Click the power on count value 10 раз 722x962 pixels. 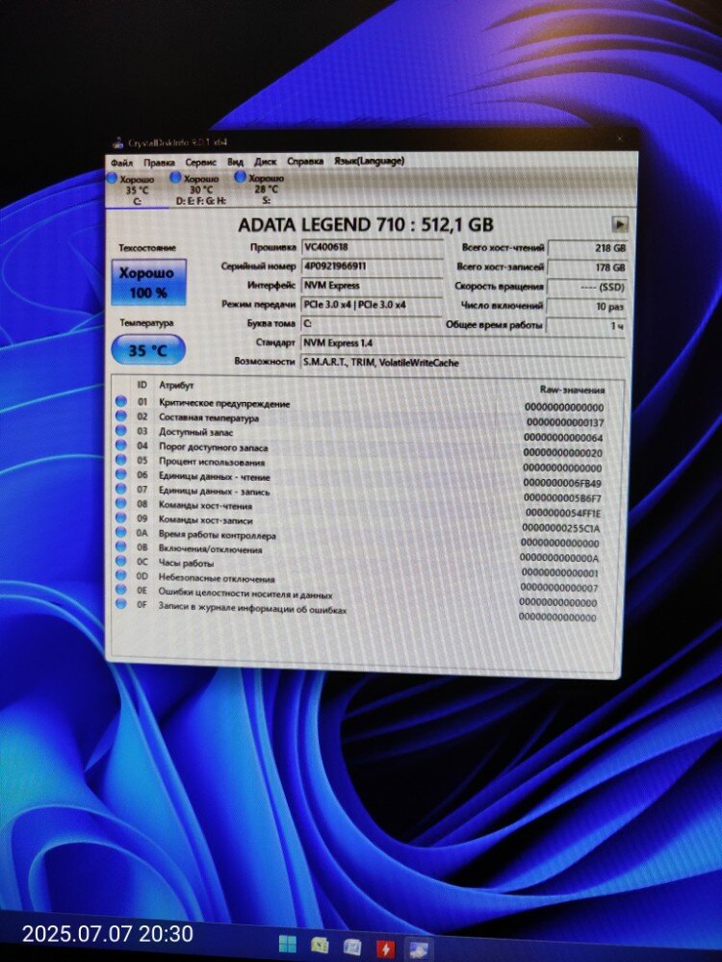586,306
